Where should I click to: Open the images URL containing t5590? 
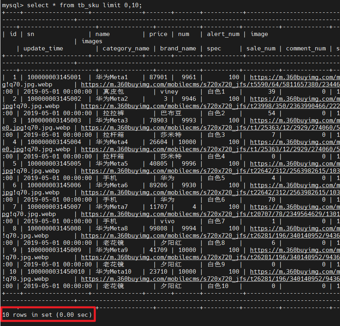click(x=210, y=84)
